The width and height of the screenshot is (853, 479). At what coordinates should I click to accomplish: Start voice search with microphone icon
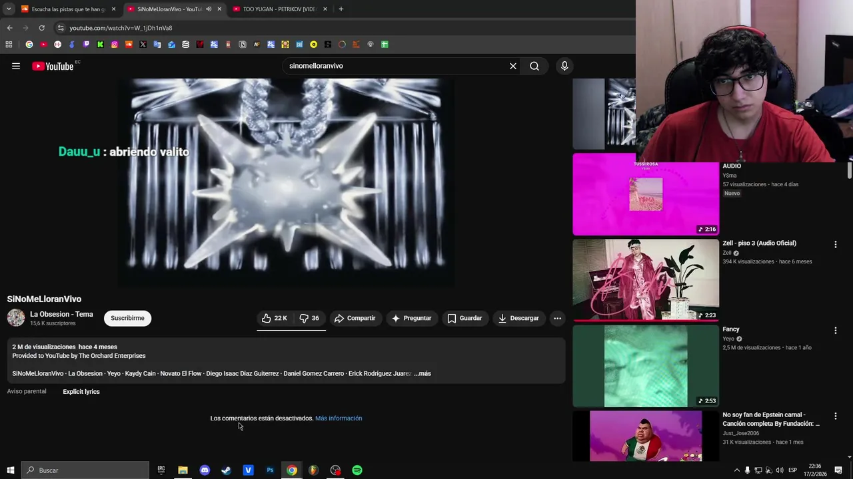point(564,66)
